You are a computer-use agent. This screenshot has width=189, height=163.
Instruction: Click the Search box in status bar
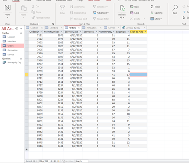82,161
